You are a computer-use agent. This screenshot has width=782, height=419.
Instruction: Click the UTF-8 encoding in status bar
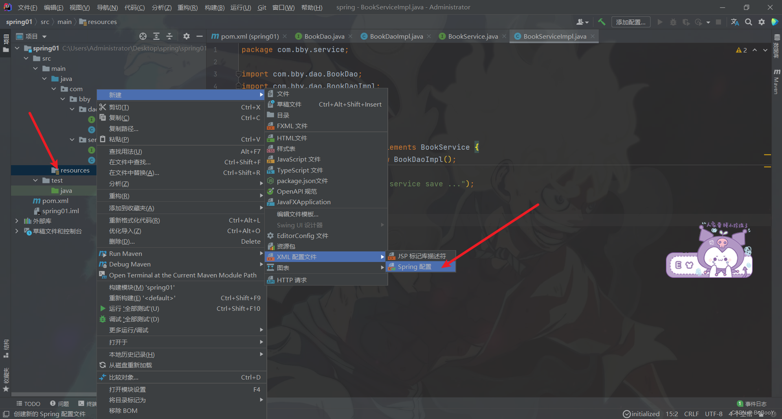[x=714, y=414]
